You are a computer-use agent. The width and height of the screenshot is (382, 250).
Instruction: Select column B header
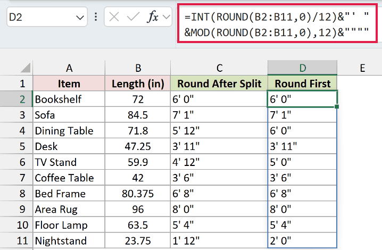[x=138, y=68]
